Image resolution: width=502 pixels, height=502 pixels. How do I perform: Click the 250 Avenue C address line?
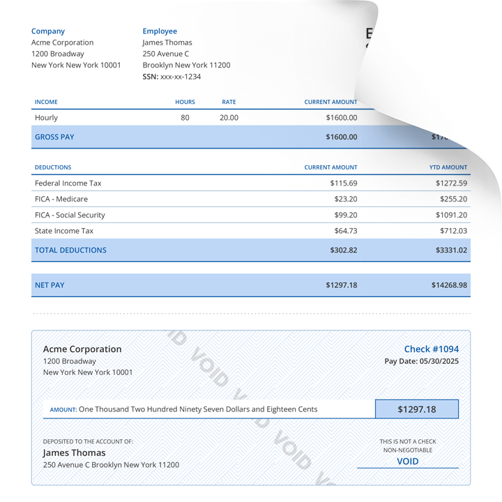coord(165,54)
